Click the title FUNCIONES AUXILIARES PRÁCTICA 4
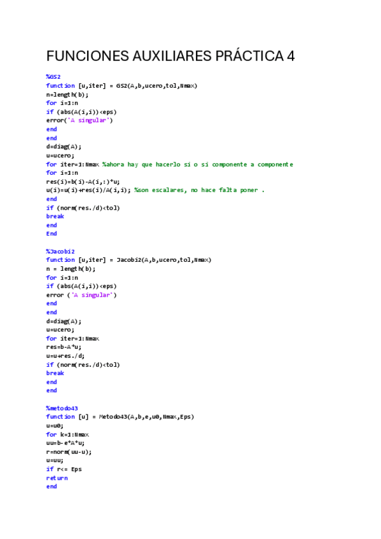Viewport: 381px width, 539px height. coord(170,56)
